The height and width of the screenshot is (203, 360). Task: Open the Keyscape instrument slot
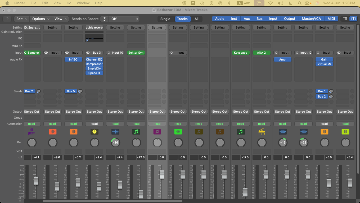point(241,53)
